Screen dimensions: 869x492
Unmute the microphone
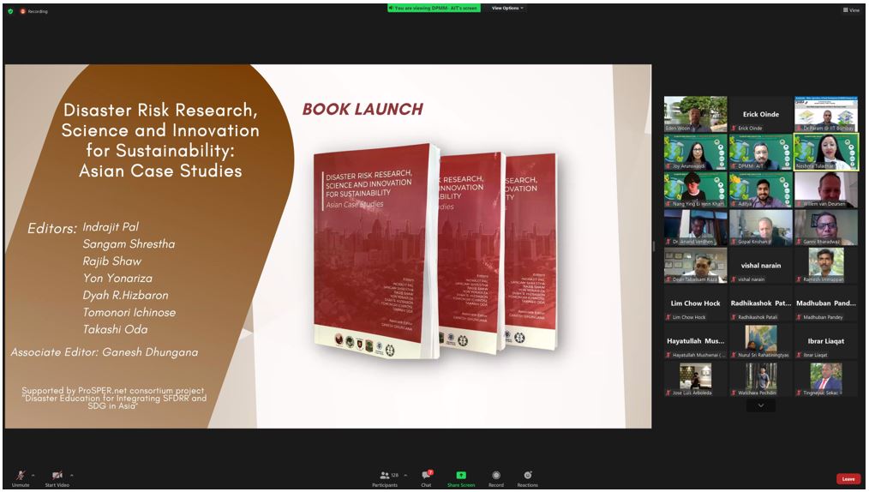tap(20, 476)
